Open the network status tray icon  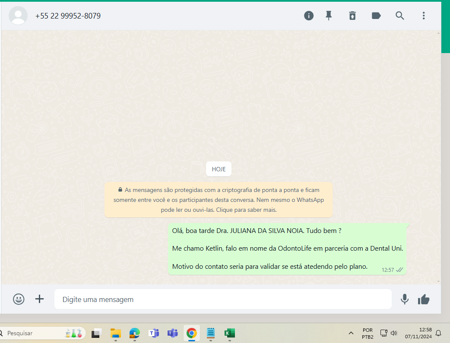tap(383, 333)
